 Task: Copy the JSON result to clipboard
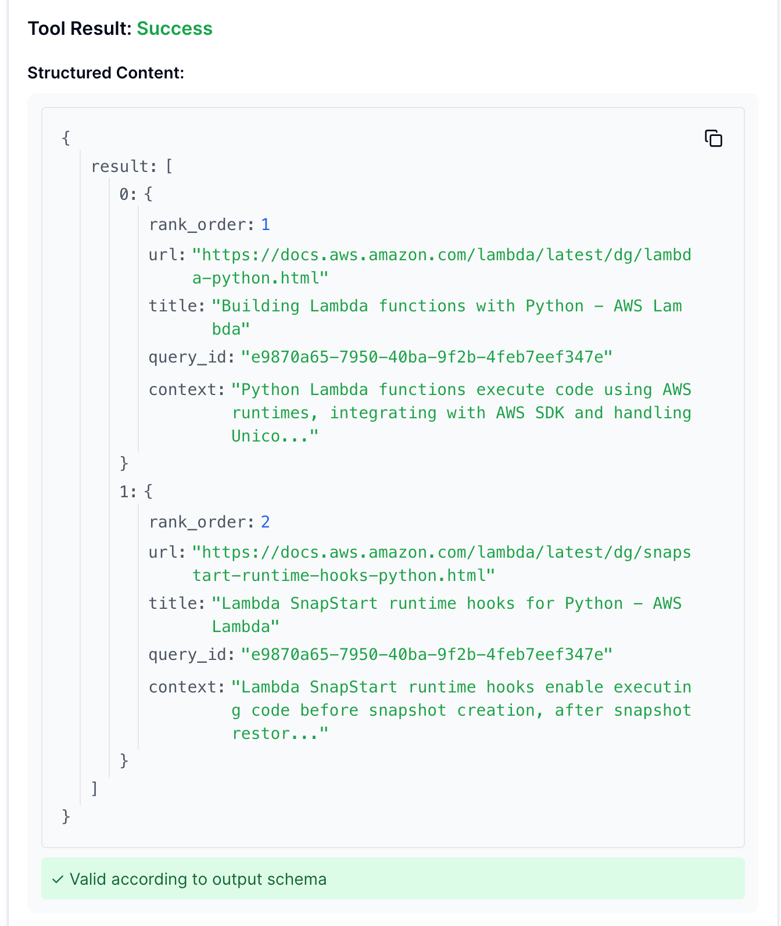(x=714, y=138)
